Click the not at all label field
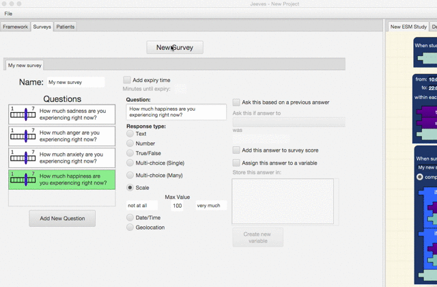Viewport: 437px width, 287px height. coord(142,206)
